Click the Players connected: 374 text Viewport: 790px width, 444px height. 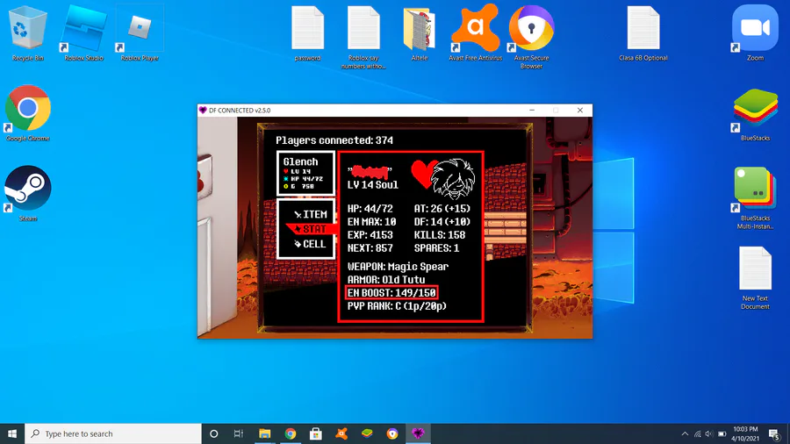click(334, 140)
